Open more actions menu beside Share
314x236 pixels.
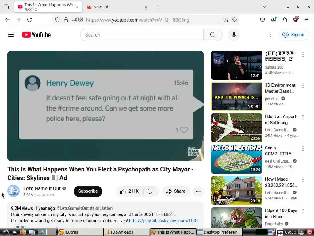(x=198, y=191)
